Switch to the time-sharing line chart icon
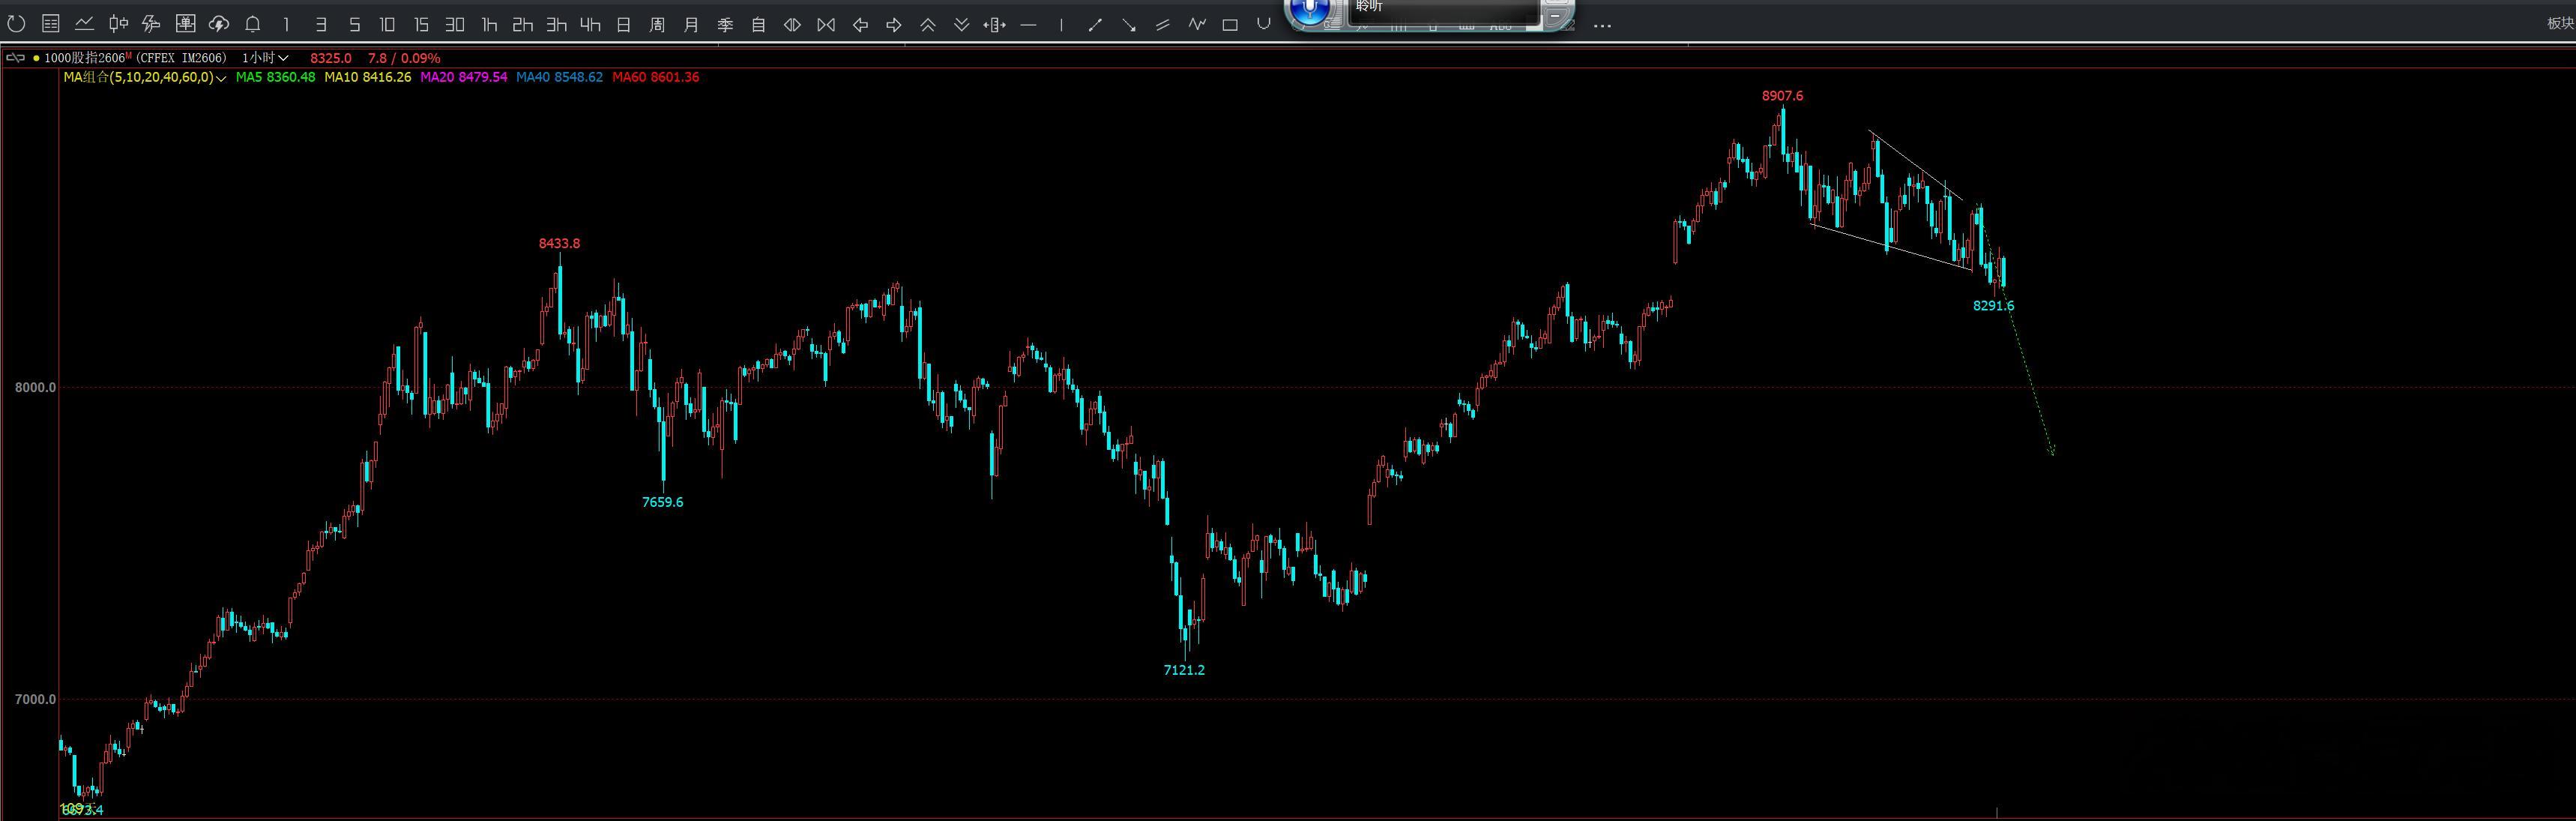Screen dimensions: 2576x821 [85, 24]
